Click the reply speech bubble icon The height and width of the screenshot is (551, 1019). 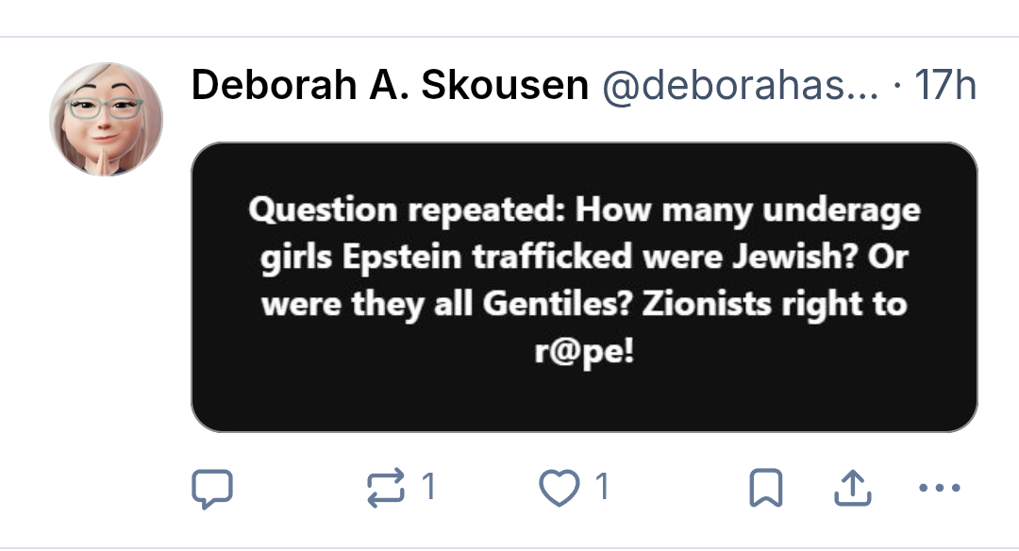212,488
